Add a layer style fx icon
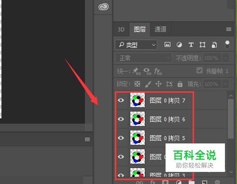 click(x=153, y=182)
